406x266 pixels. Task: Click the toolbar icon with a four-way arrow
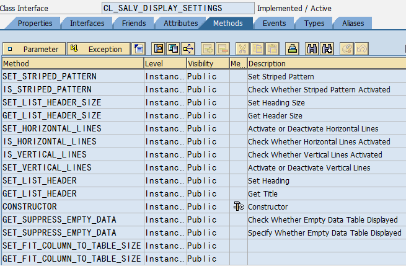pos(188,49)
